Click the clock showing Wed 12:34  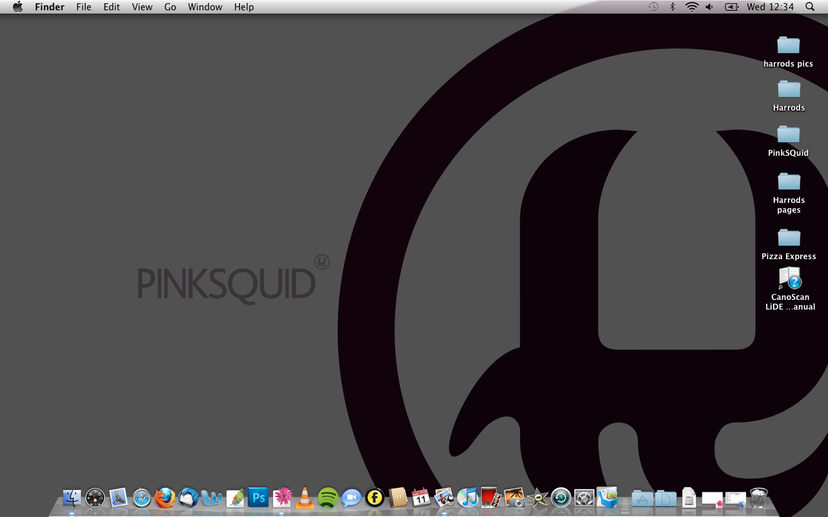770,6
